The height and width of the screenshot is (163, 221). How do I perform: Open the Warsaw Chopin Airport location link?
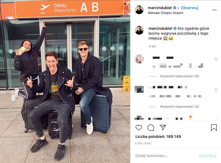[166, 13]
